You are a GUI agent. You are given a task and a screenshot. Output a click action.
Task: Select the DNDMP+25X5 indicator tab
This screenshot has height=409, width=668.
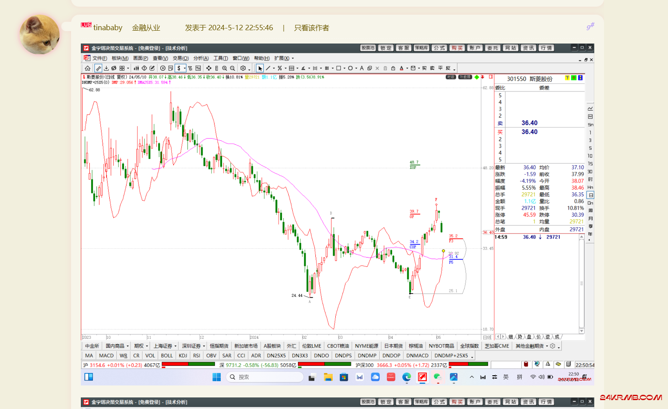pyautogui.click(x=451, y=356)
